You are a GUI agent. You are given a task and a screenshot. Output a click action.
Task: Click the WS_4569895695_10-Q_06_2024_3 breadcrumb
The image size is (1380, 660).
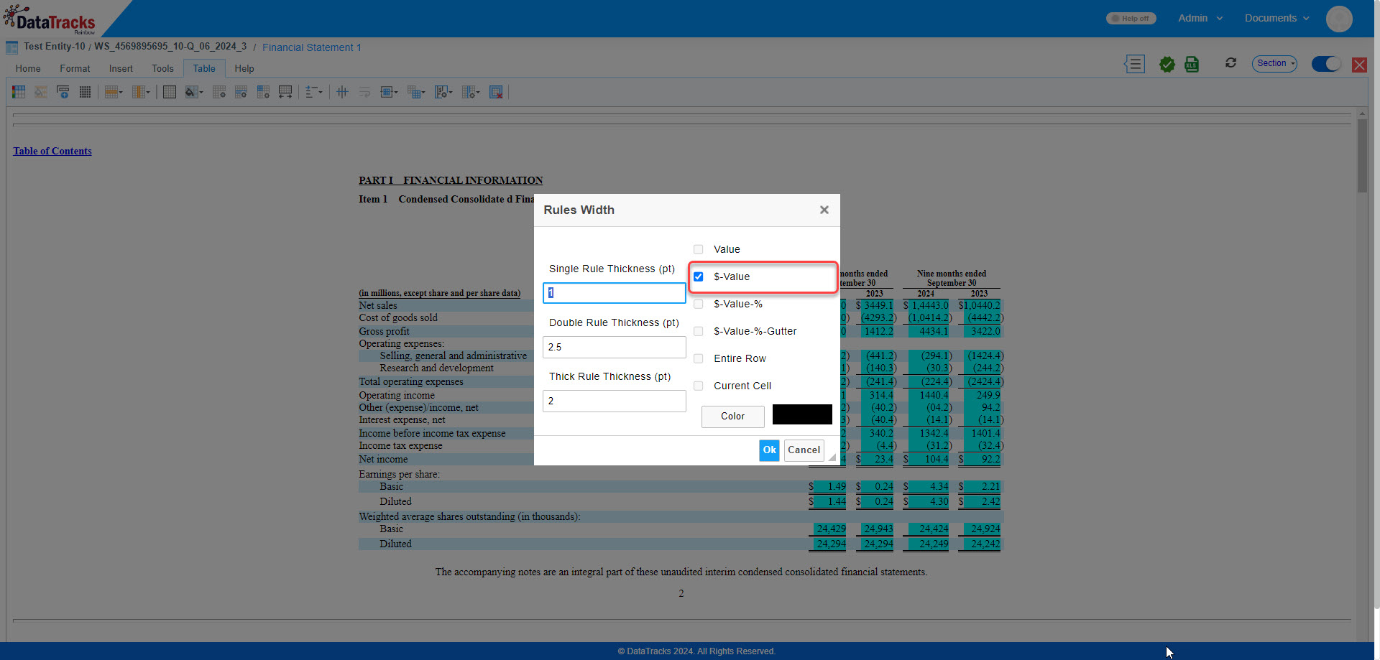point(170,47)
